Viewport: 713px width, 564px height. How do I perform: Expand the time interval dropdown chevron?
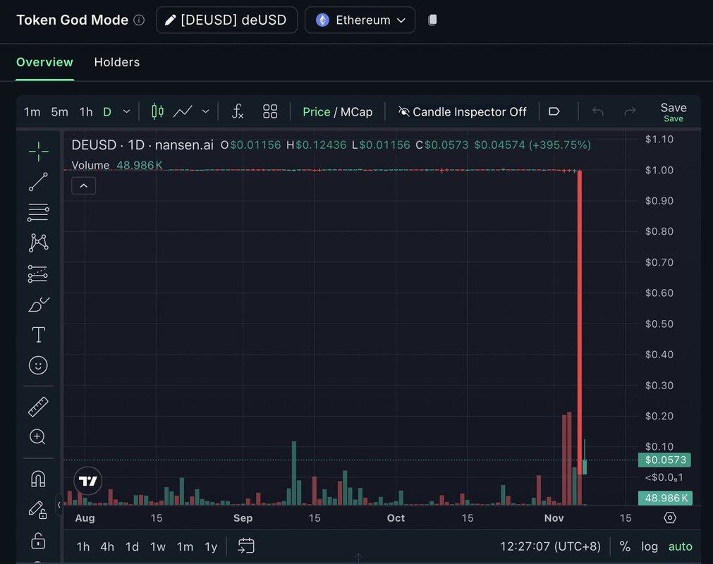click(x=127, y=111)
